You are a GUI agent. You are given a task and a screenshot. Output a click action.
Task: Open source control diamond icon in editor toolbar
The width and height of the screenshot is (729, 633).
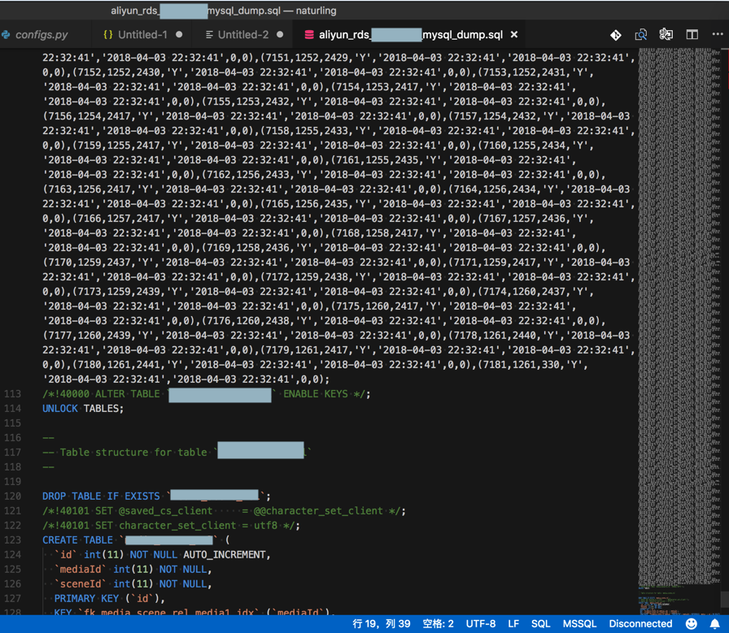click(616, 35)
